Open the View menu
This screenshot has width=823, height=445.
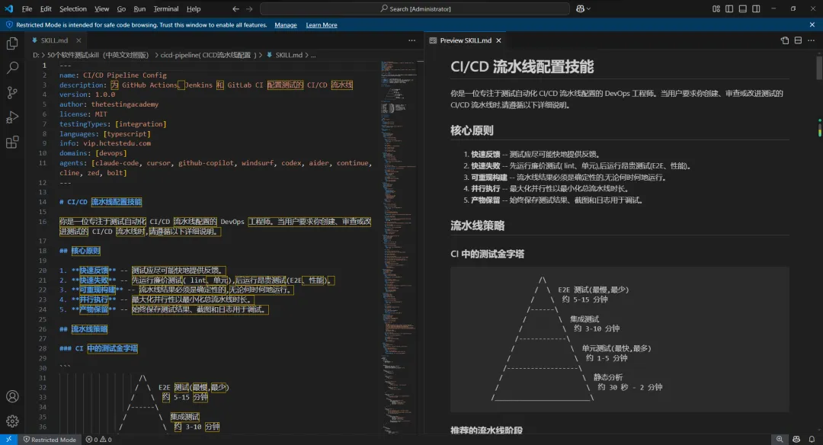102,9
